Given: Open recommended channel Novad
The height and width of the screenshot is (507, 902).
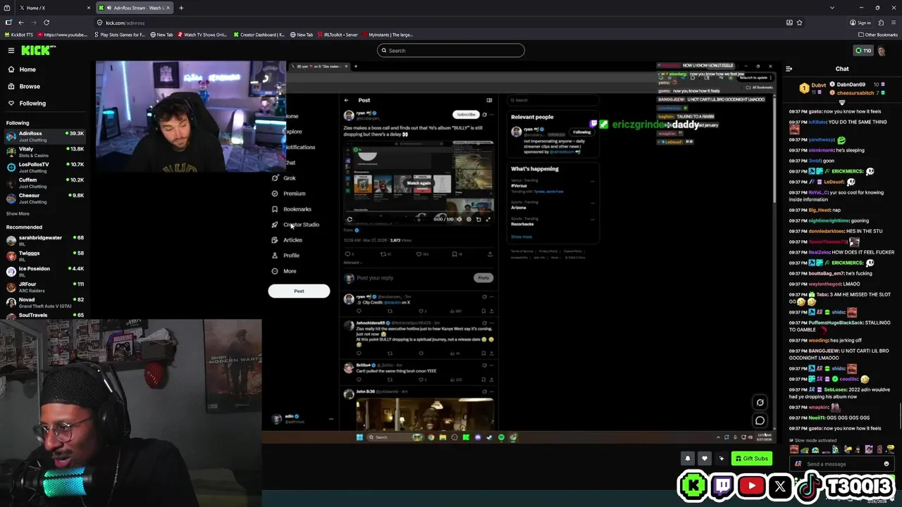Looking at the screenshot, I should pos(45,302).
